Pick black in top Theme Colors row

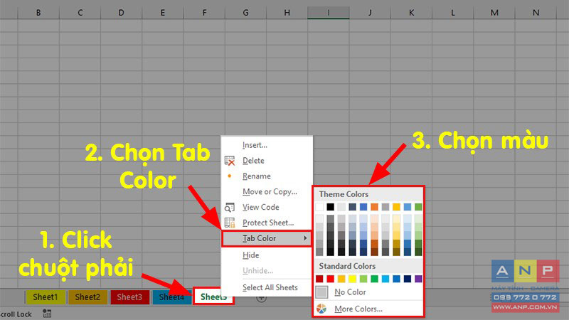[330, 207]
